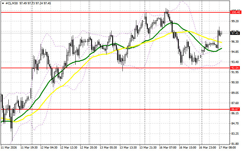The height and width of the screenshot is (151, 242).
Task: Click the 11 Mar 19:30 time label
Action: pos(29,148)
